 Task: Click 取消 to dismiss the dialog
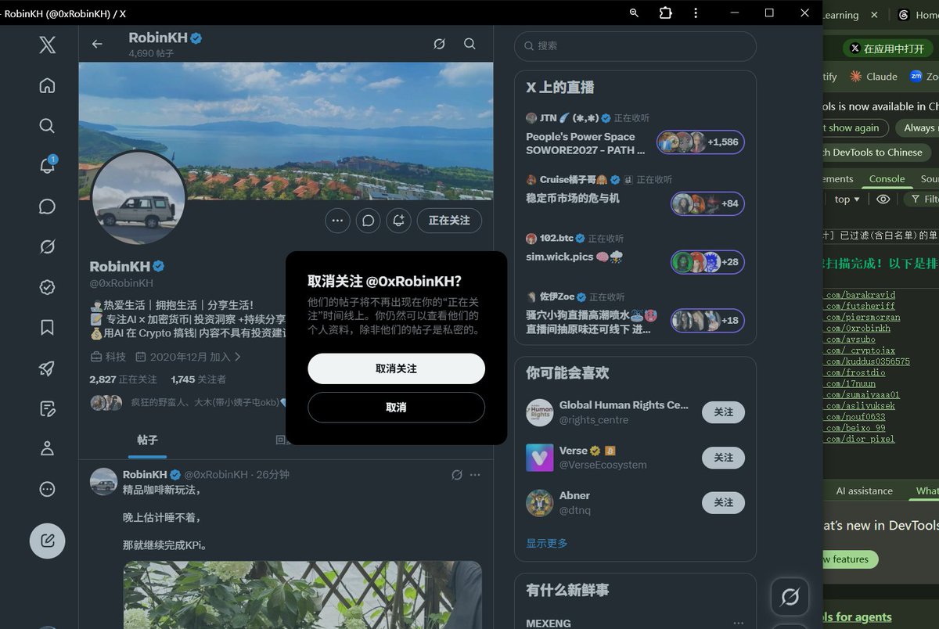click(x=396, y=408)
